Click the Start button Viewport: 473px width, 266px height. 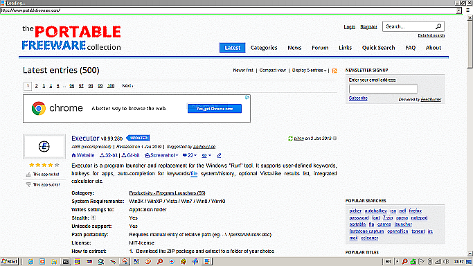10,261
